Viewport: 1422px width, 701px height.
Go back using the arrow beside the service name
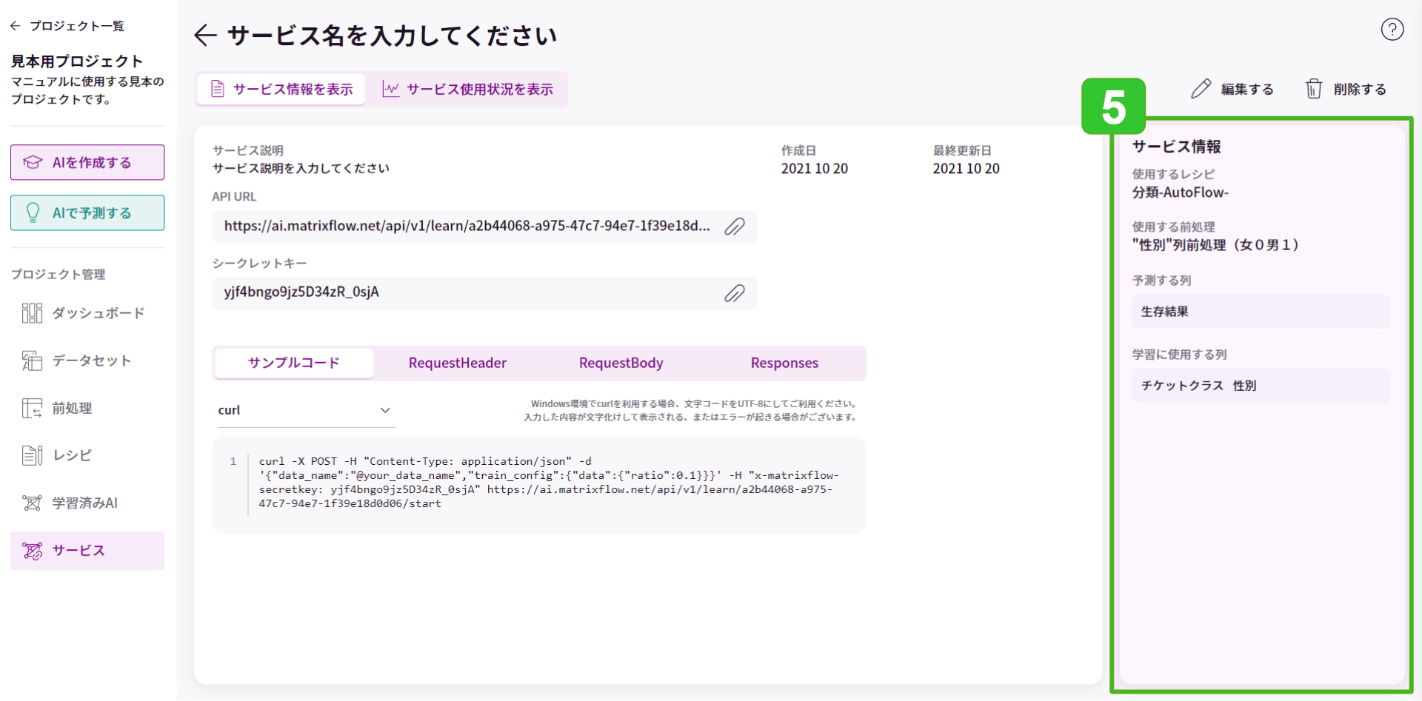point(205,35)
